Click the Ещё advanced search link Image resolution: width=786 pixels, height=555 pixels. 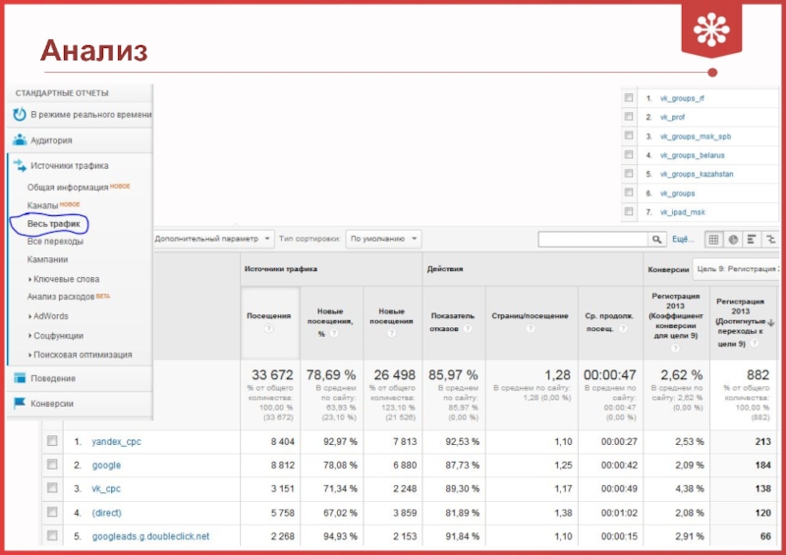click(682, 240)
